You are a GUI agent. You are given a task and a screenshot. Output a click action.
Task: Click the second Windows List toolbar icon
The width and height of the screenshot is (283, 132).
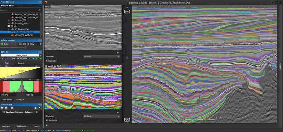click(x=6, y=108)
